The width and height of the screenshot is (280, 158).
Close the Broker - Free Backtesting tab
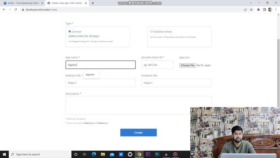pyautogui.click(x=42, y=3)
